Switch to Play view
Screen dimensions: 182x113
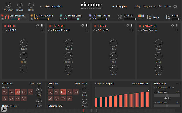(138, 6)
